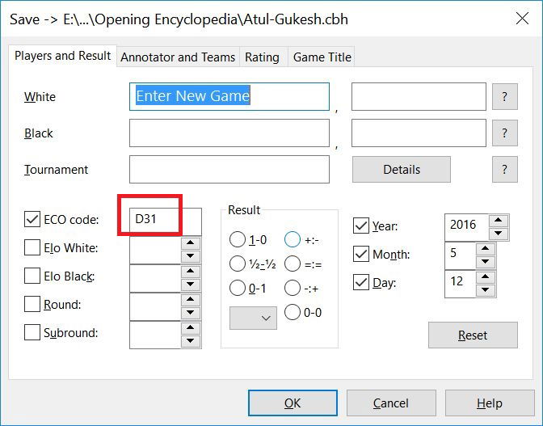Uncheck the ECO code checkbox

coord(32,219)
